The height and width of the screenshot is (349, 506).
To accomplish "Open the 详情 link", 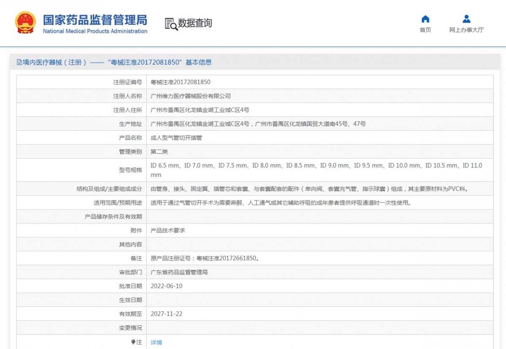I will 156,342.
